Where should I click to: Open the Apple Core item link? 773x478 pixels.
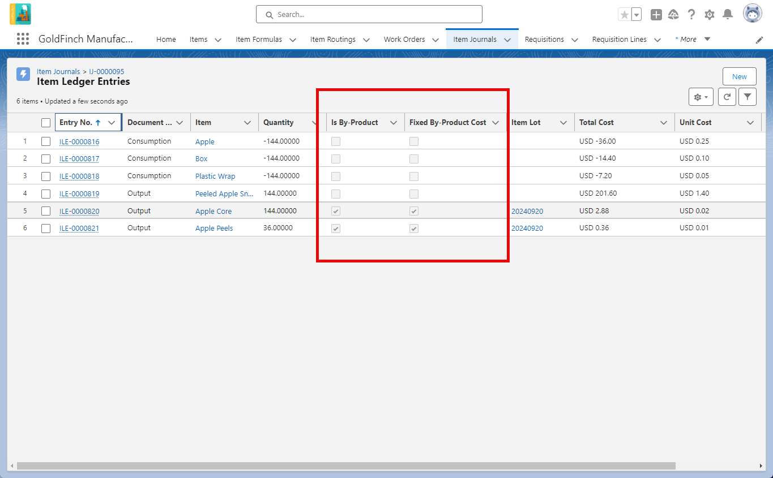[x=213, y=212]
